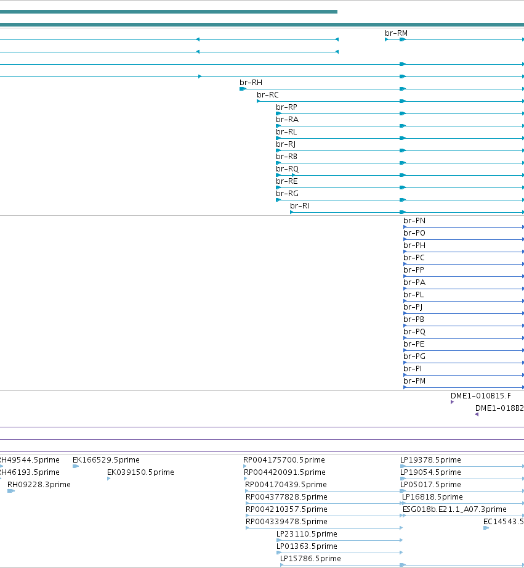Click the br-PQ protein label
The height and width of the screenshot is (568, 524).
(414, 331)
